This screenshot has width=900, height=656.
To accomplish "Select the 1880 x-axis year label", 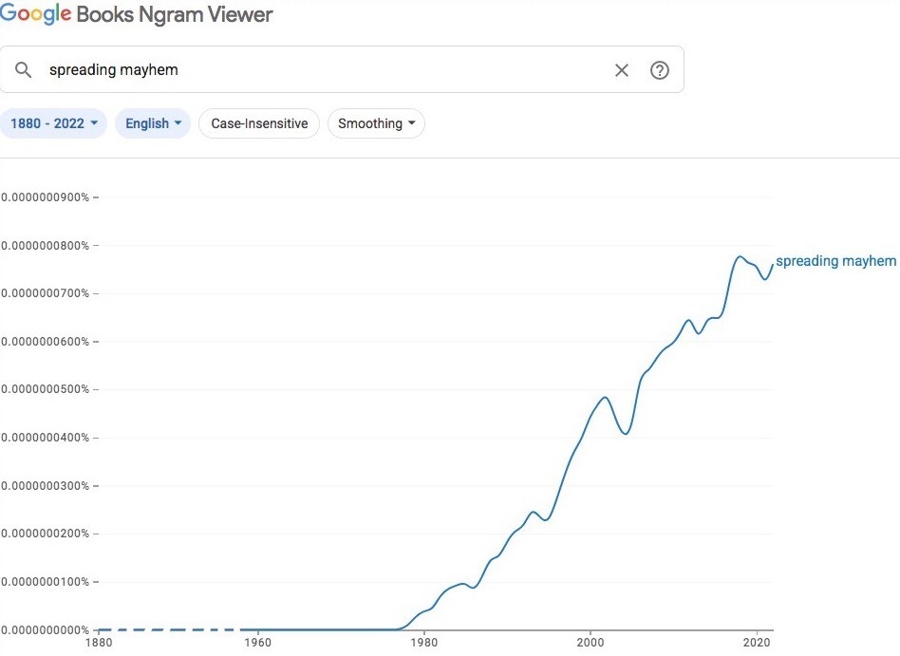I will [x=98, y=643].
